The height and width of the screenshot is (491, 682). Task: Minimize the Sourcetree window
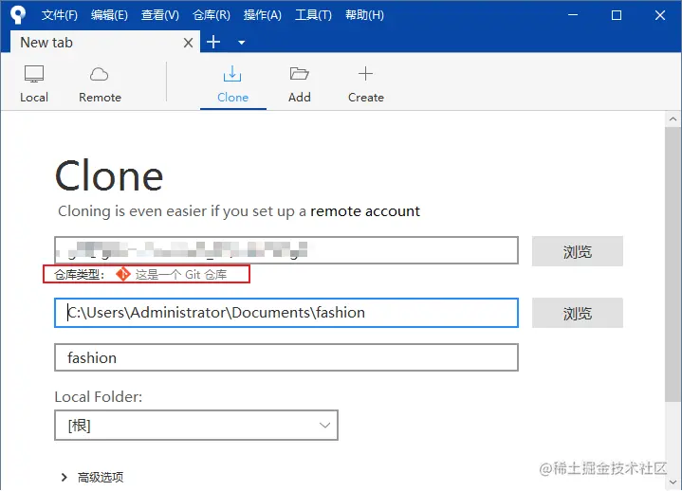[573, 15]
